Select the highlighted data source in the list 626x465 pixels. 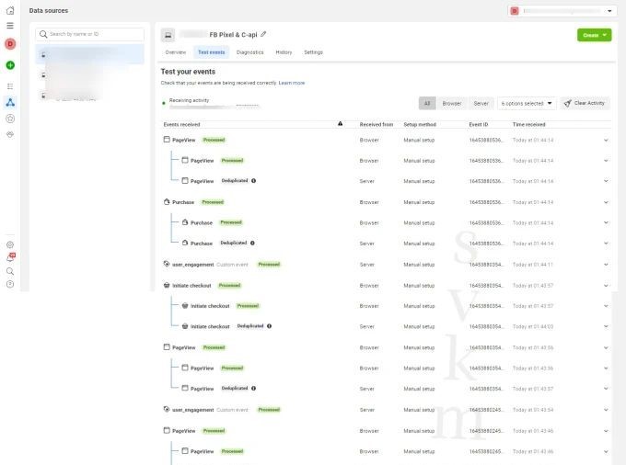point(90,54)
